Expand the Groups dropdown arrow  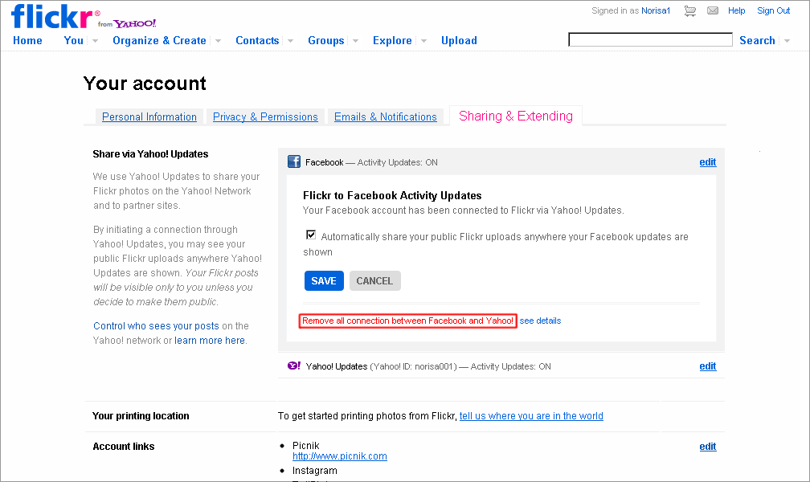(x=355, y=41)
